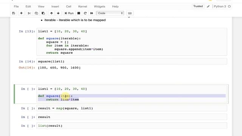Viewport: 242px width, 136px height.
Task: Open the File menu
Action: tap(16, 6)
